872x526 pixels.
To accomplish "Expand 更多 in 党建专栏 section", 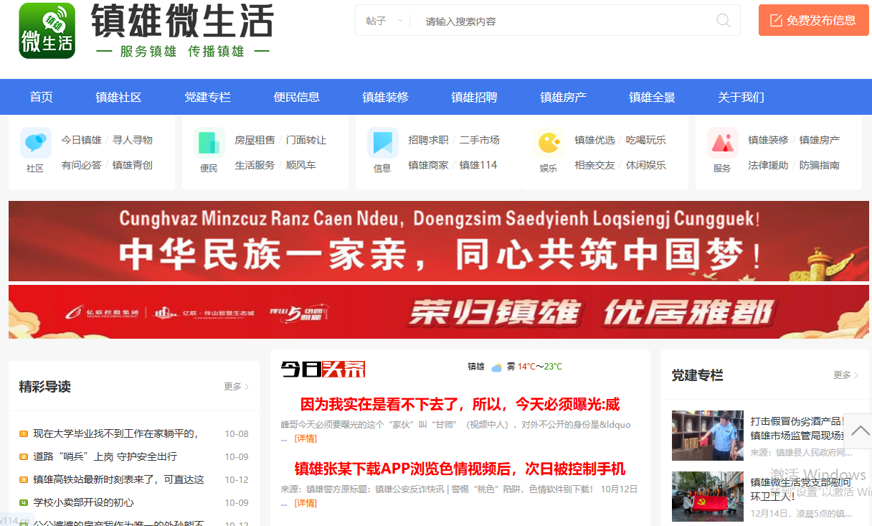I will (846, 375).
